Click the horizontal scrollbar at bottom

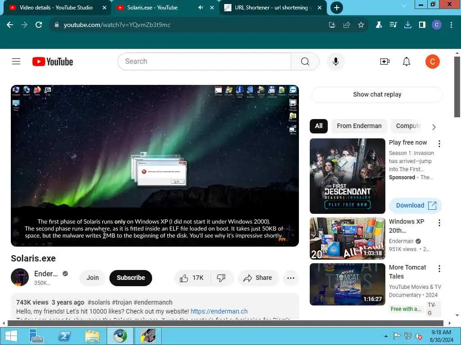pyautogui.click(x=225, y=323)
